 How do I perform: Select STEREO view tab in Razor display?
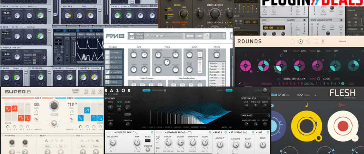pos(186,127)
